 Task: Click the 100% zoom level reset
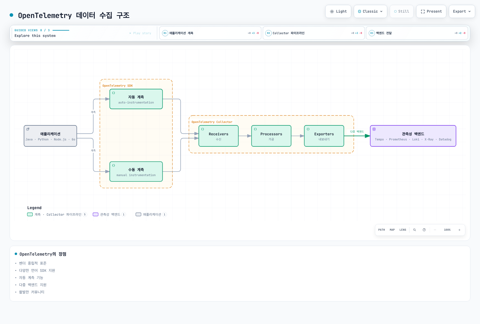tap(447, 230)
